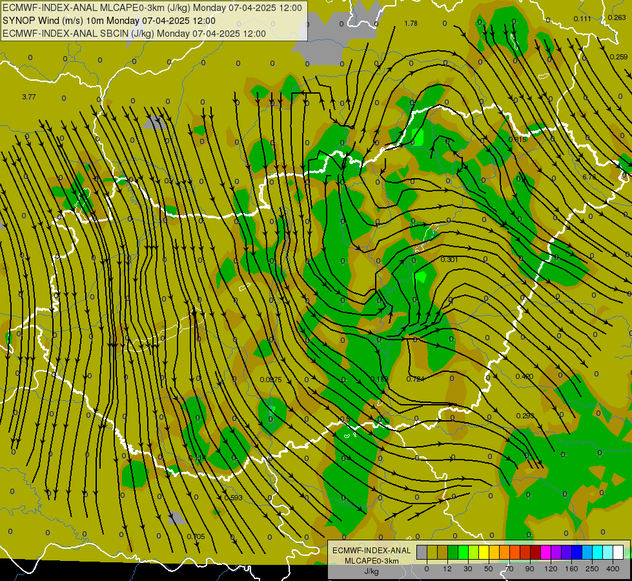Click legend tick label 160
Screen dimensions: 632x581
click(571, 569)
